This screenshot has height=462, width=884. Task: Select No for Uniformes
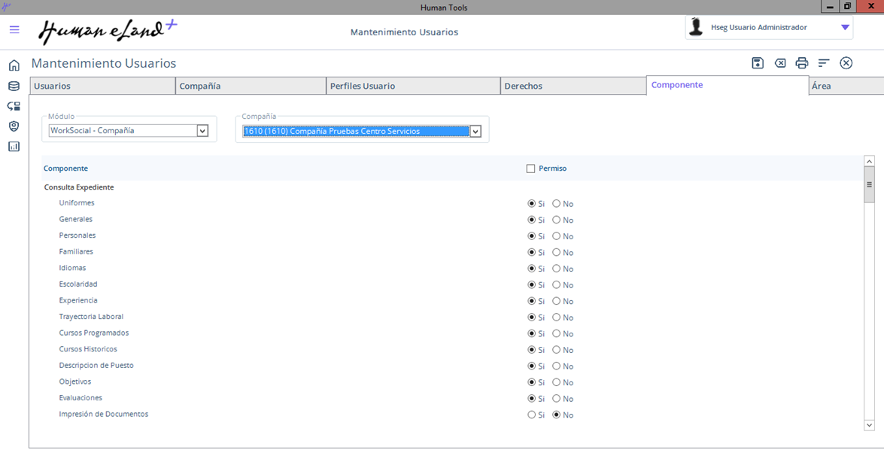click(x=557, y=204)
